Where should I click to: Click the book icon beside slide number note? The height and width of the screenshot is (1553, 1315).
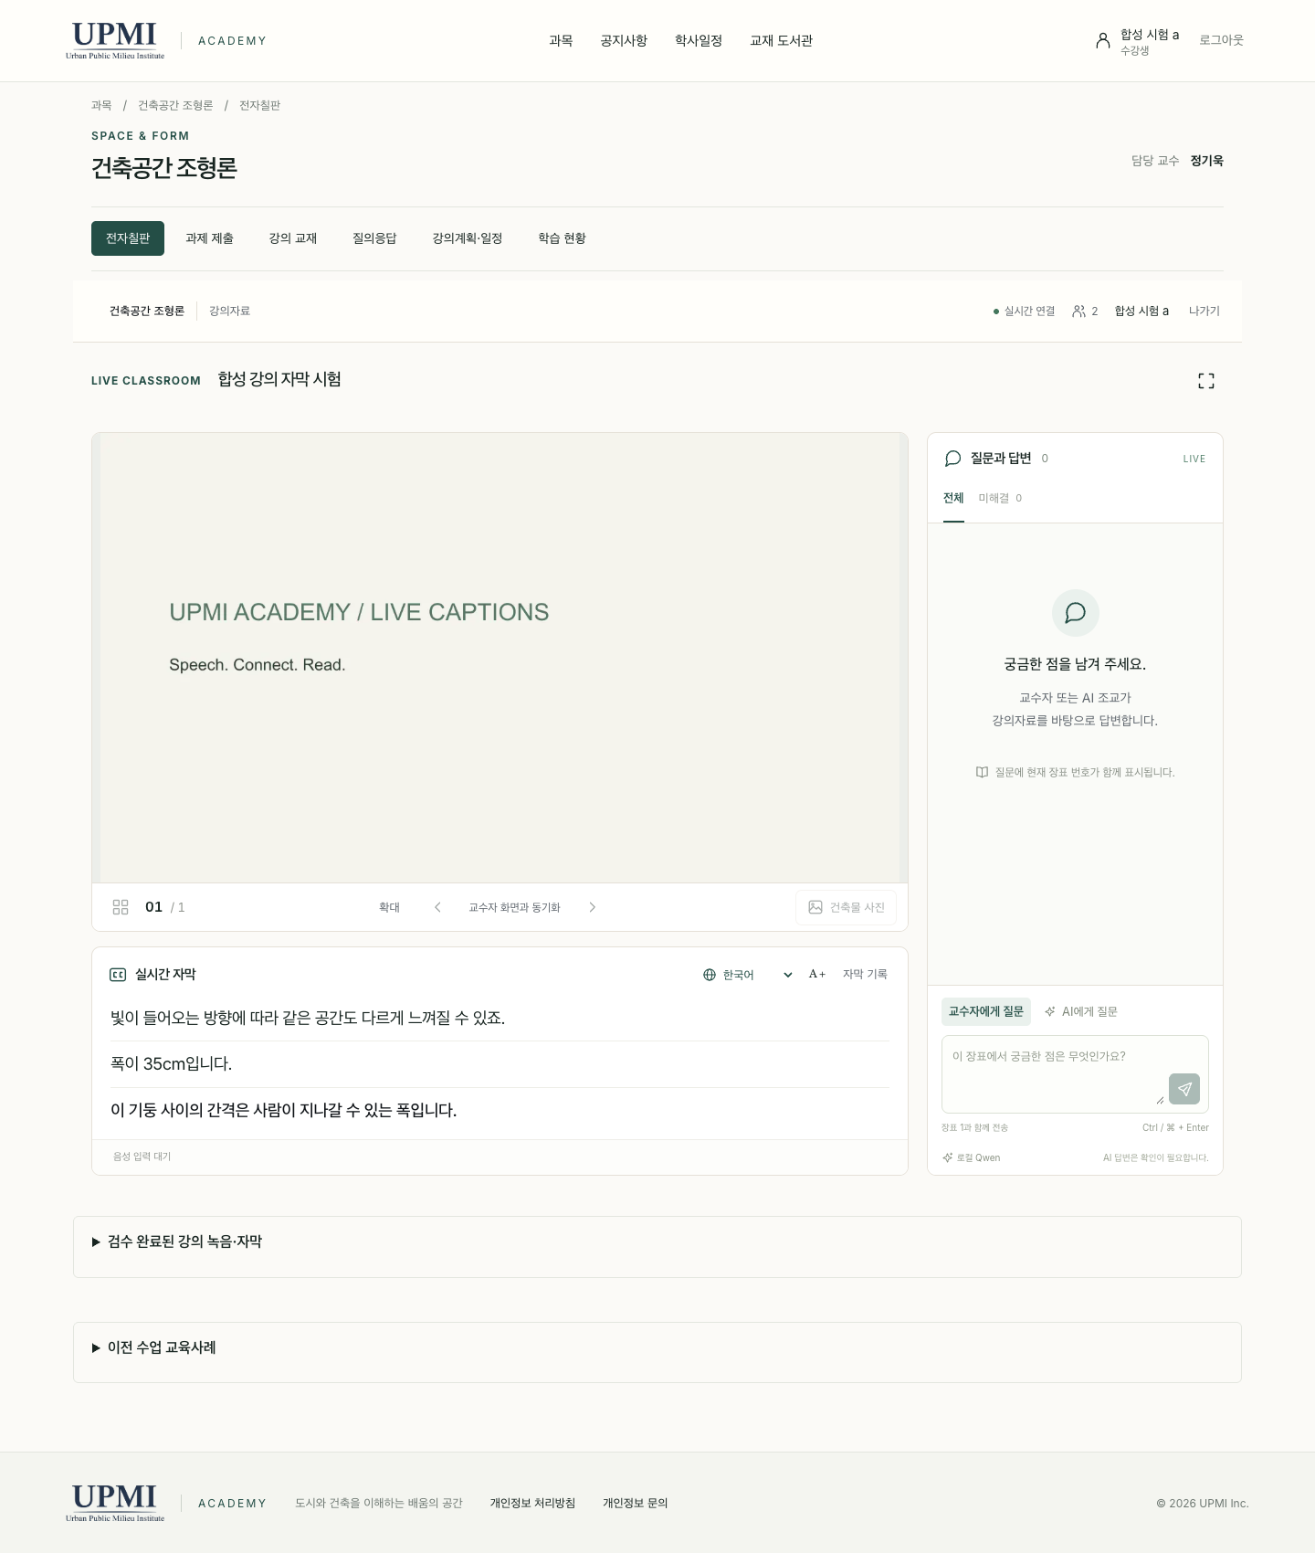(982, 772)
